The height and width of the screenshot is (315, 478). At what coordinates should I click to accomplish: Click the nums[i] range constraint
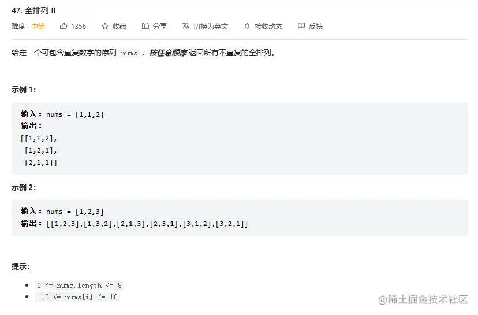click(77, 297)
